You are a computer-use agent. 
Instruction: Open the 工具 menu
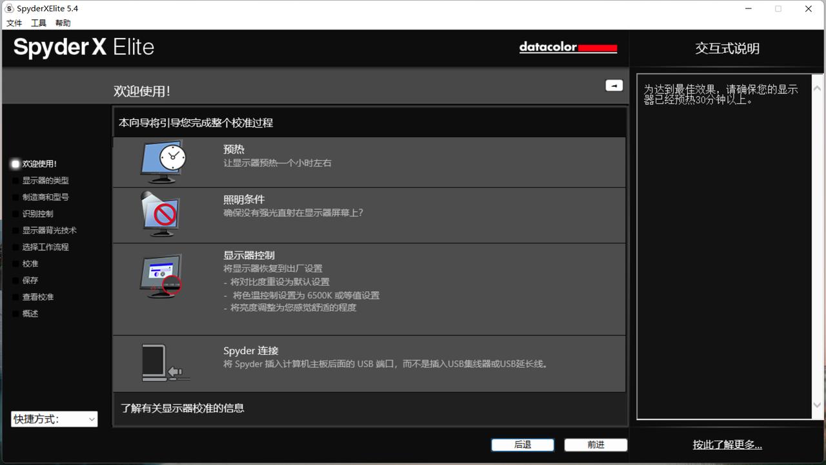pos(38,23)
